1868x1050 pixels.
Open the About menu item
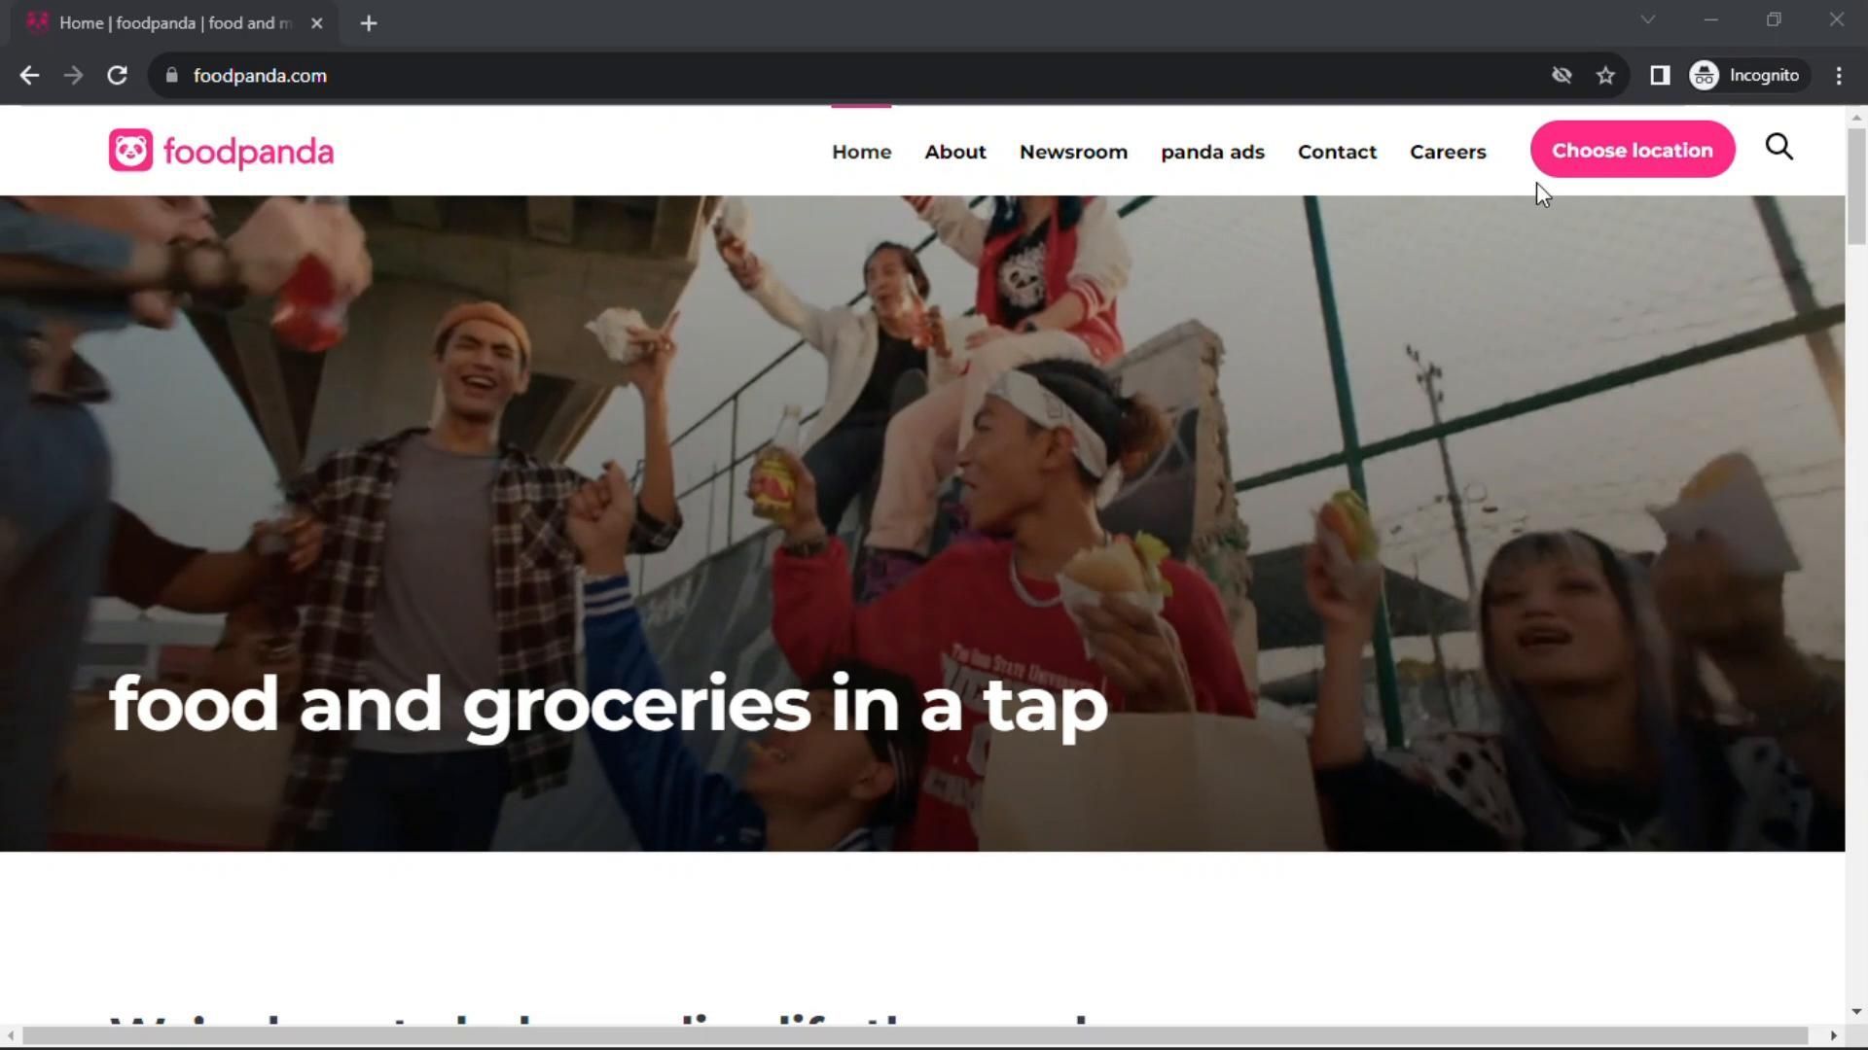coord(955,152)
